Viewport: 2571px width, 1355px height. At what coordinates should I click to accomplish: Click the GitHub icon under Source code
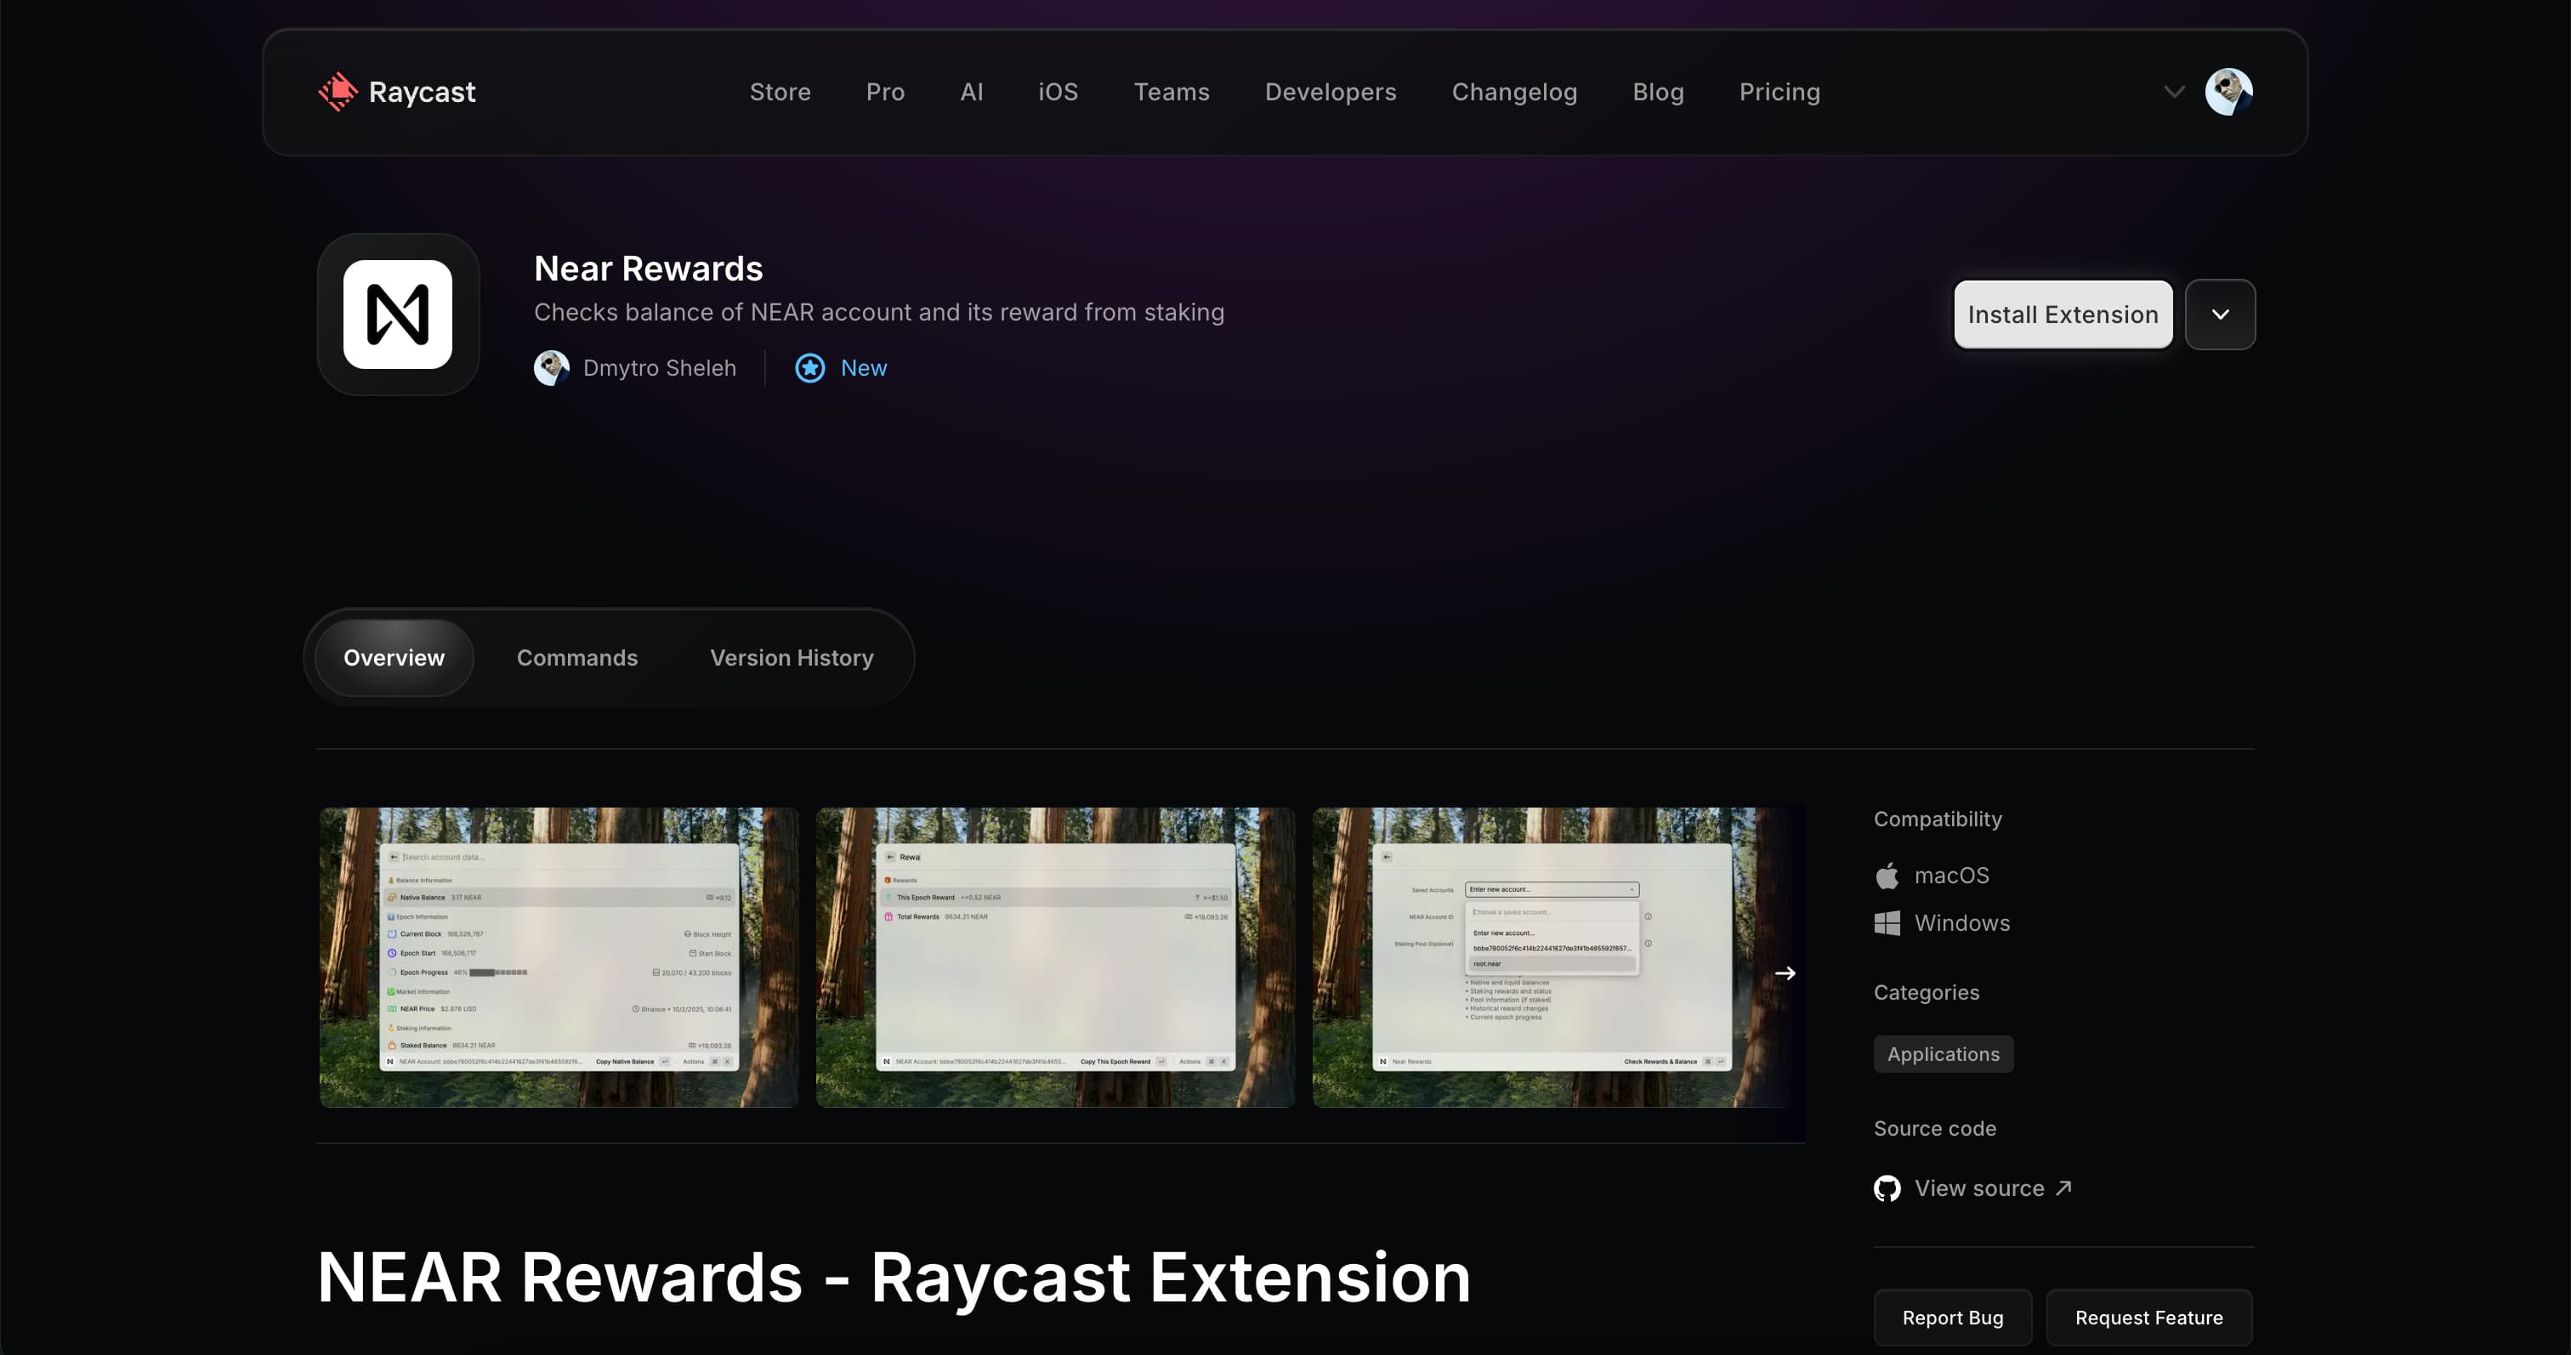tap(1887, 1188)
